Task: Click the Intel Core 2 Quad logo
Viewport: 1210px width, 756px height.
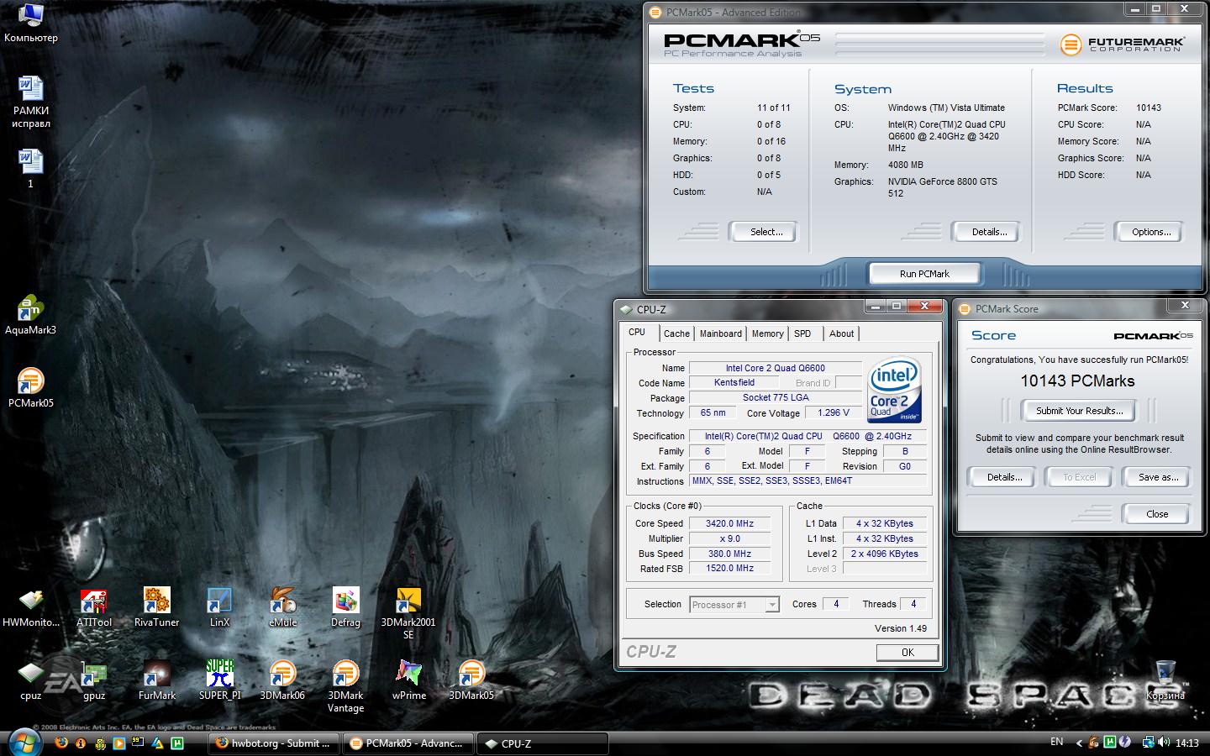Action: coord(895,391)
